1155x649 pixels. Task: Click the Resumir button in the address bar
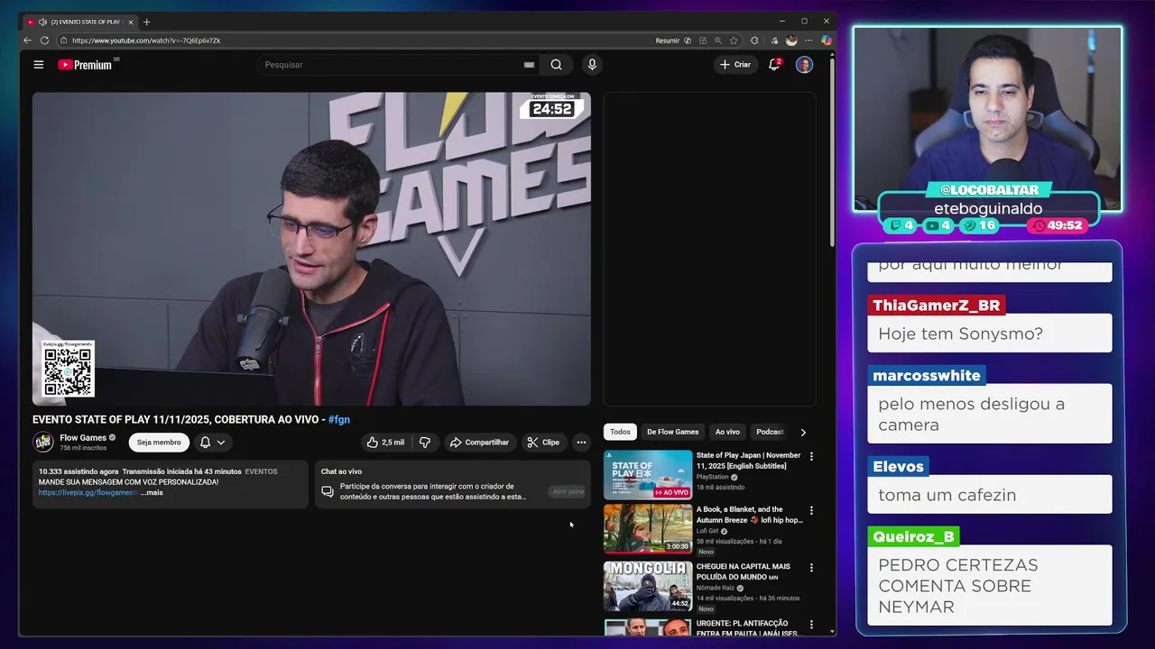(668, 41)
